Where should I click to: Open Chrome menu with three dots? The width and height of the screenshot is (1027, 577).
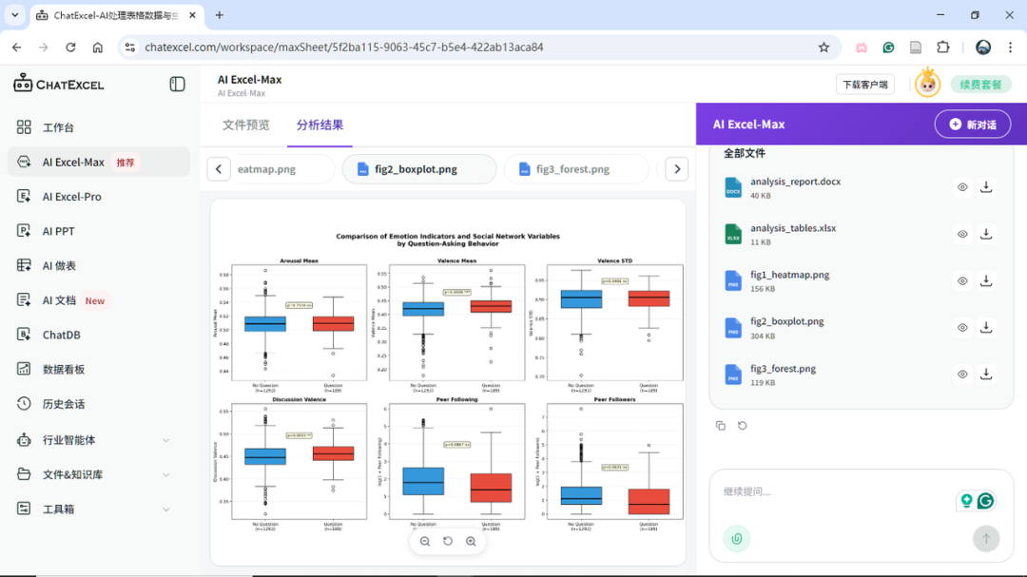(1010, 48)
